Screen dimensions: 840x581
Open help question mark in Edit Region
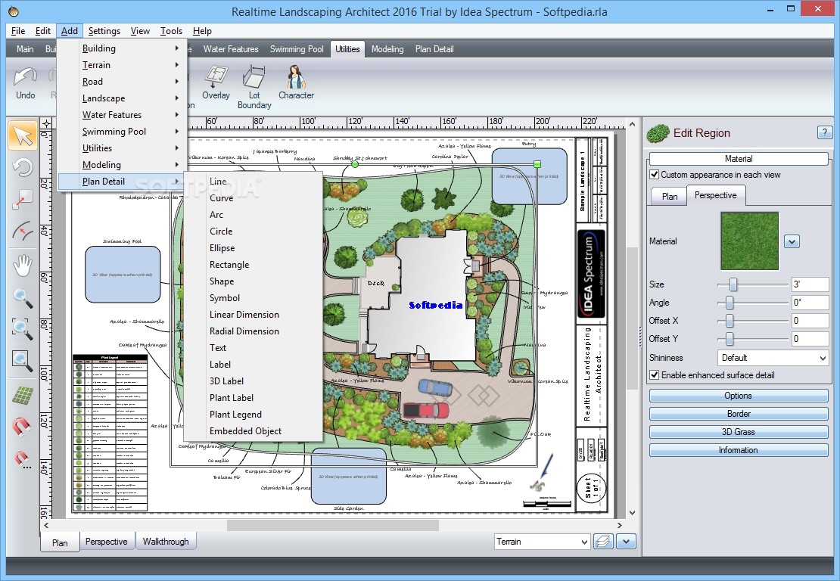coord(824,132)
